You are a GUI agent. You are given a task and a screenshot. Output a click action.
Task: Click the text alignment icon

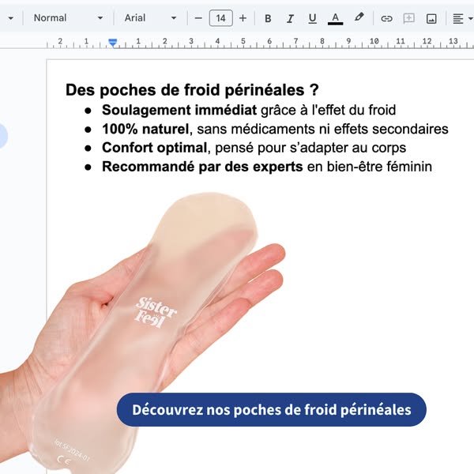pyautogui.click(x=458, y=18)
